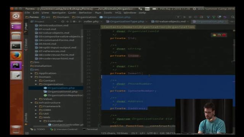Open the Files manager in the dock
Image resolution: width=244 pixels, height=137 pixels.
click(16, 36)
